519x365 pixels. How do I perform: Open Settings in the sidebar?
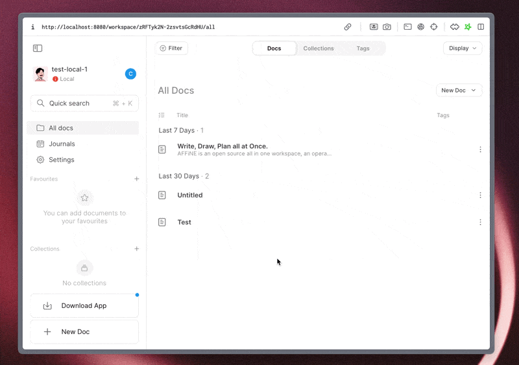pos(83,160)
